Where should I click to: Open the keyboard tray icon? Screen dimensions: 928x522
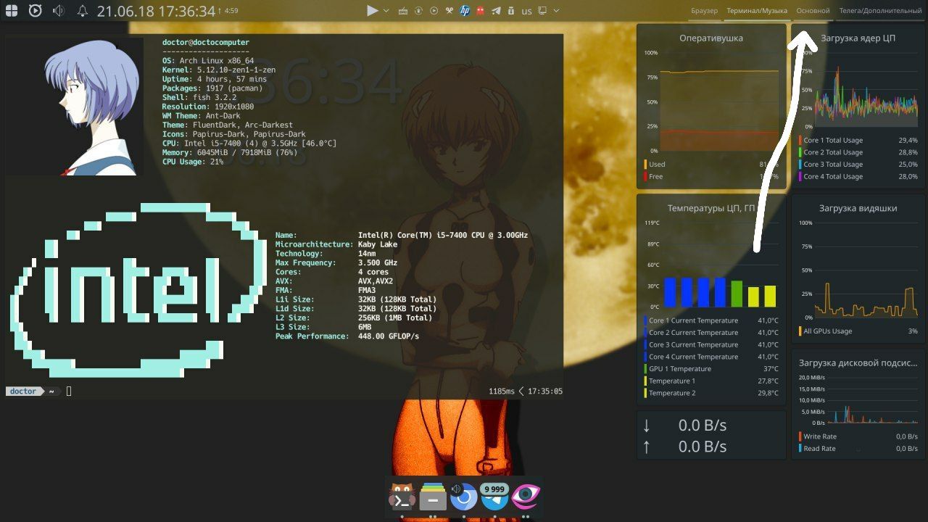click(403, 11)
